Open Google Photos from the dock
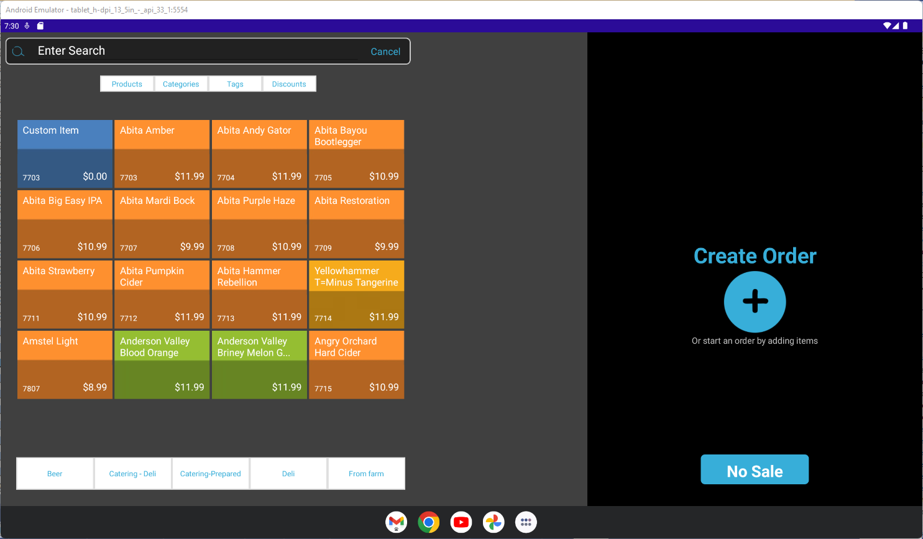The image size is (923, 539). (494, 522)
